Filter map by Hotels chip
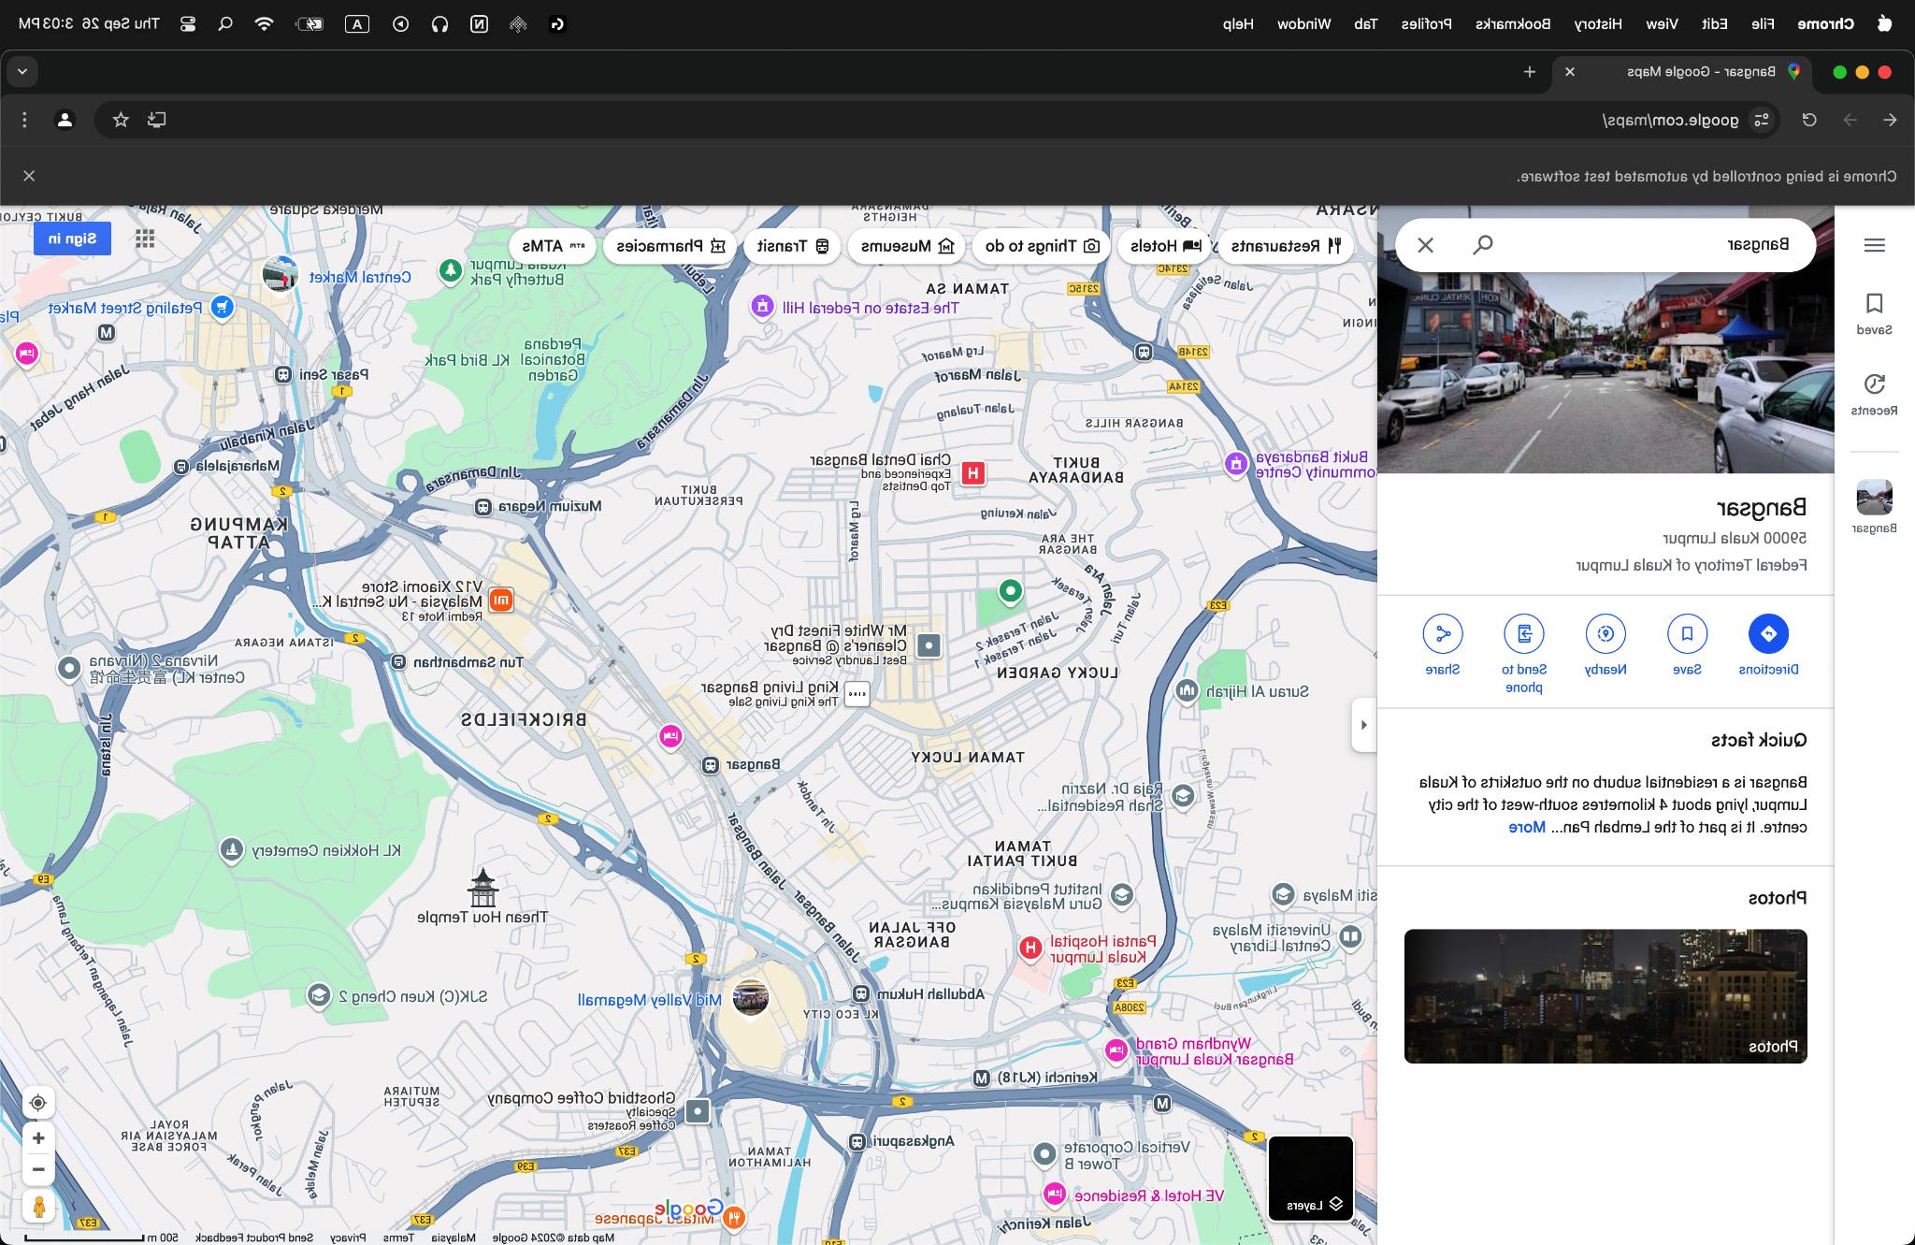Screen dimensions: 1915x1245 (1166, 246)
